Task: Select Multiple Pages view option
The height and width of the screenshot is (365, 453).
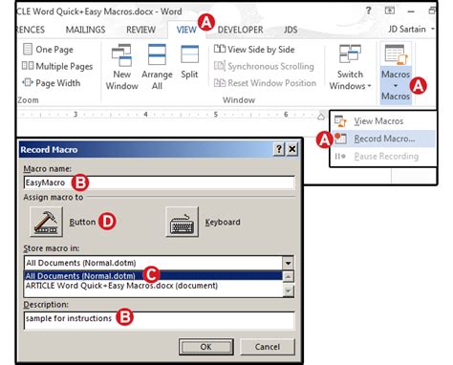Action: [57, 66]
